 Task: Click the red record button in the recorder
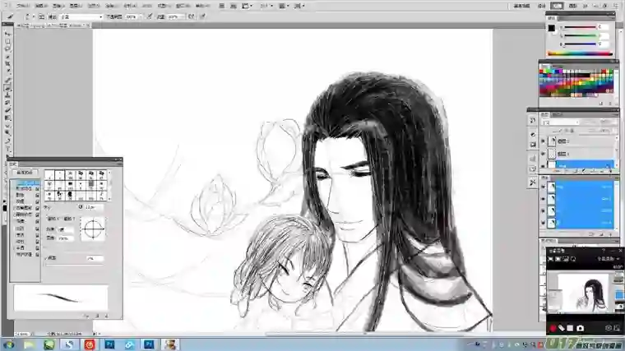(553, 328)
